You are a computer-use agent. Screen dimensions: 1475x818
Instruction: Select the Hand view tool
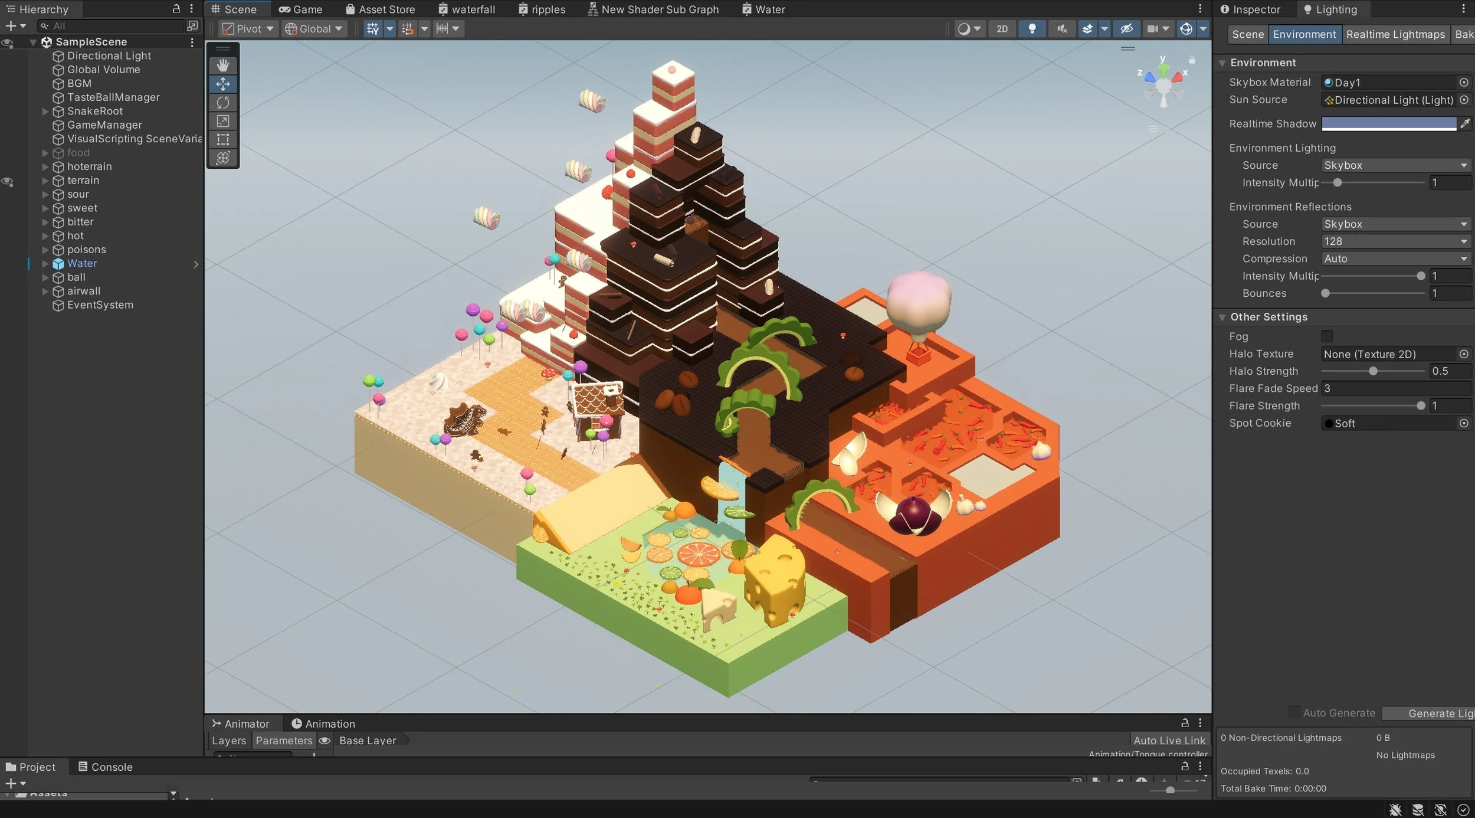tap(223, 65)
